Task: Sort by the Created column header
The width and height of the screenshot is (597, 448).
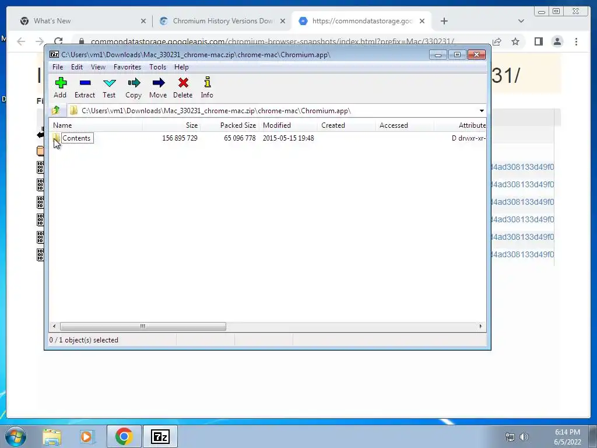Action: [x=346, y=125]
